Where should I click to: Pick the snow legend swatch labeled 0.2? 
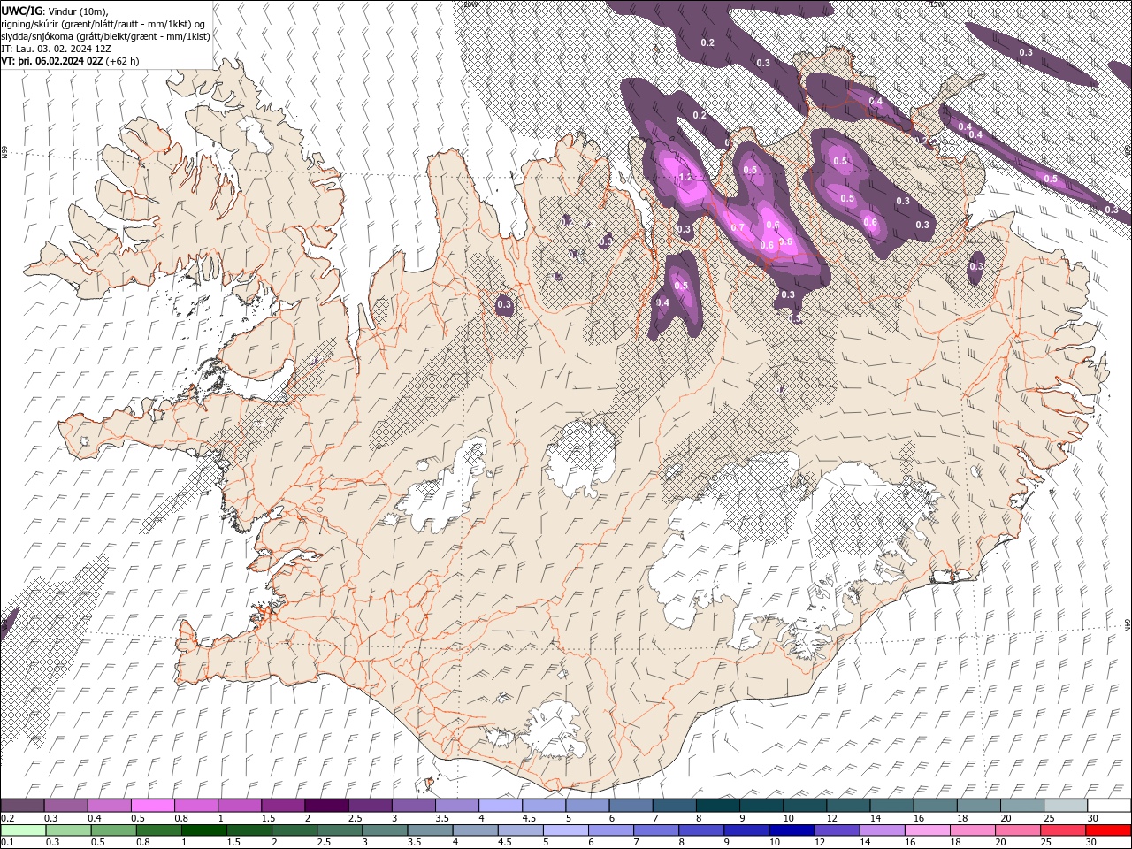(22, 806)
